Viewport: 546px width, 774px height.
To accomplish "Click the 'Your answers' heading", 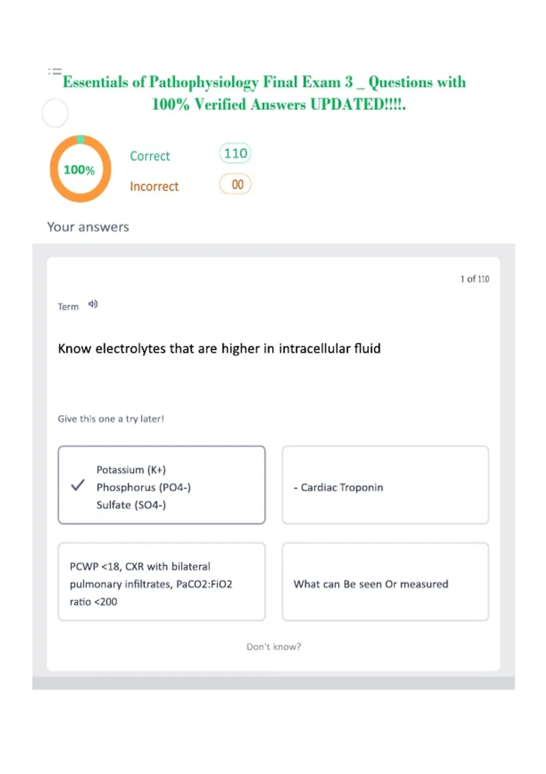I will 88,227.
